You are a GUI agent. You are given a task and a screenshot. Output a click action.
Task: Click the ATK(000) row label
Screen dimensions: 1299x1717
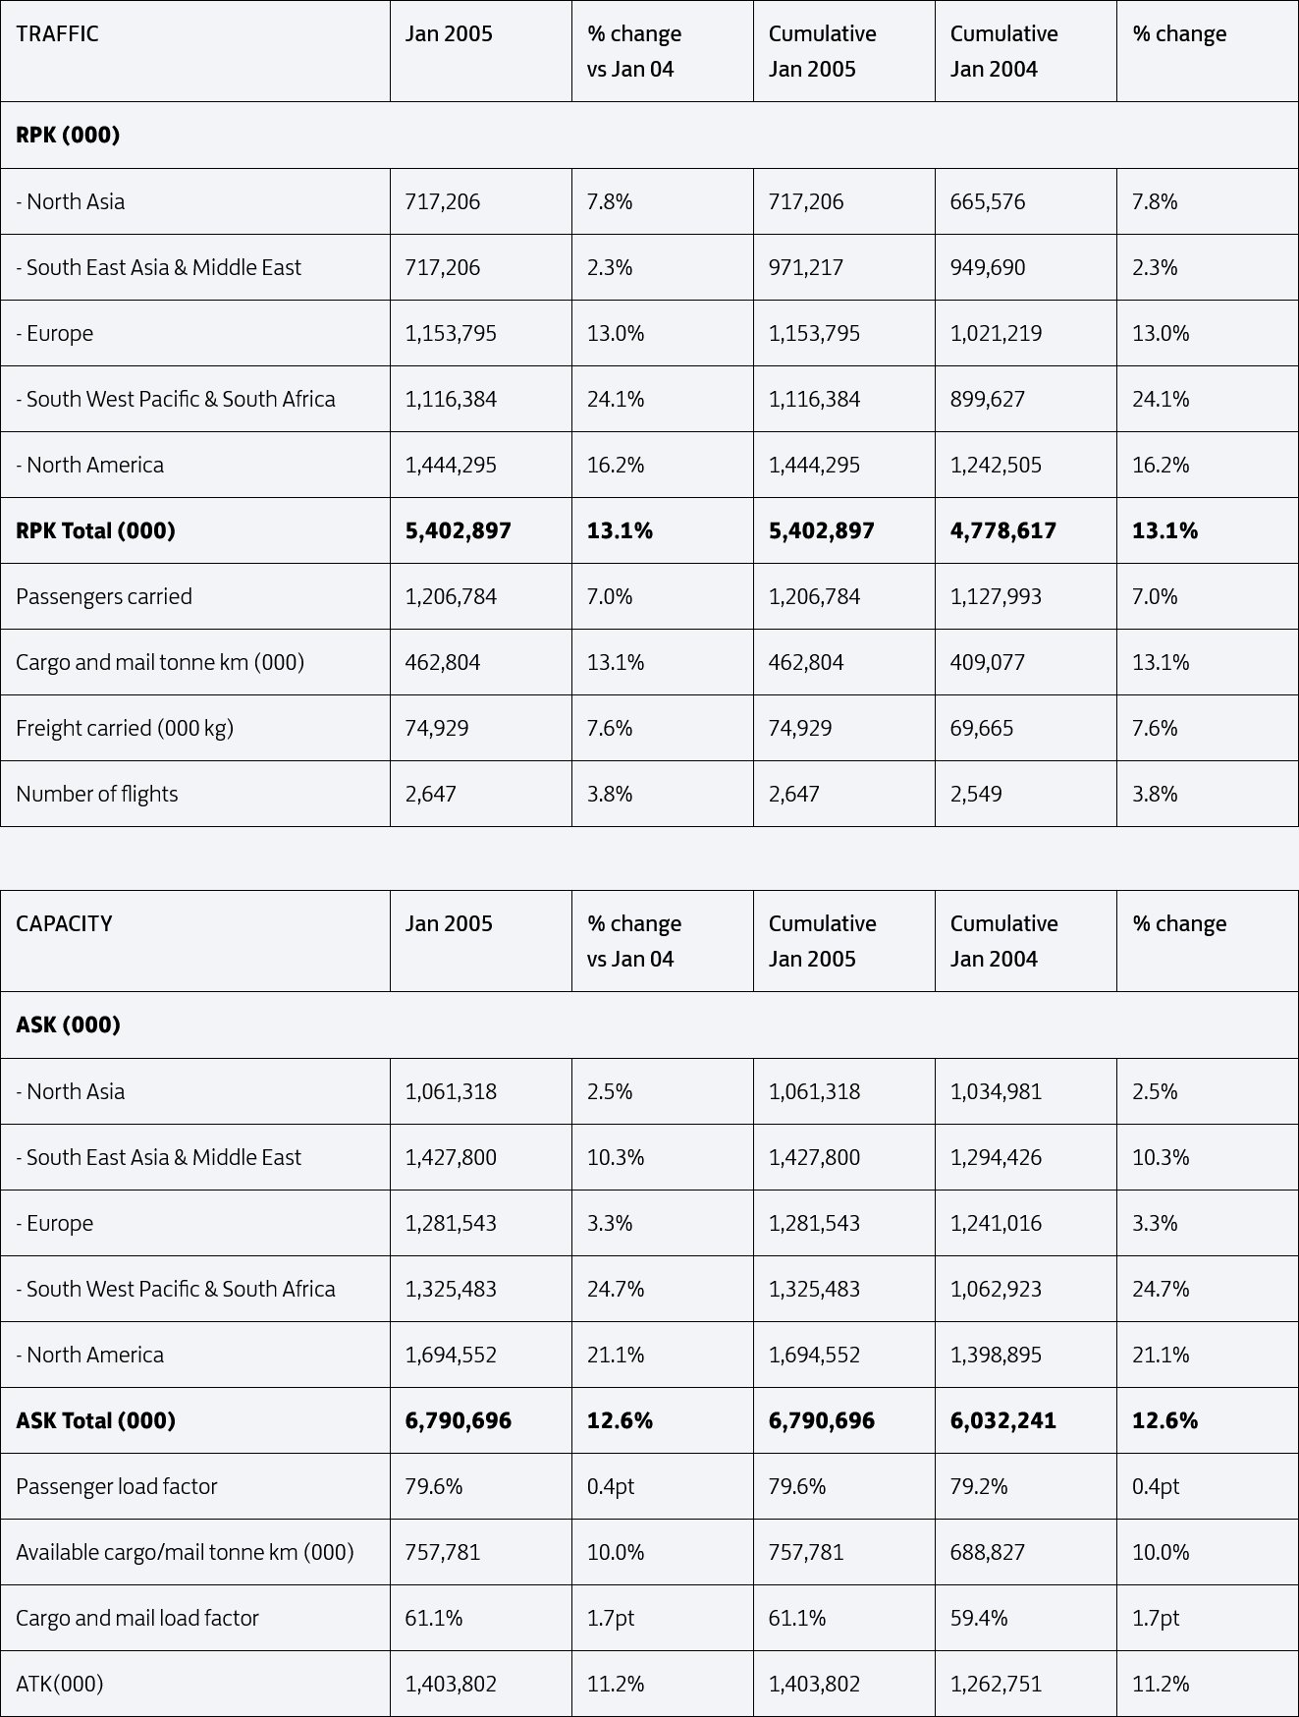(60, 1685)
